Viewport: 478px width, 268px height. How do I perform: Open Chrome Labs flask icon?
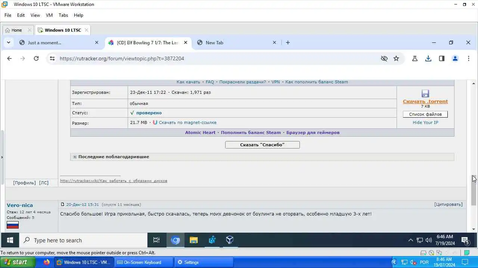[x=415, y=58]
